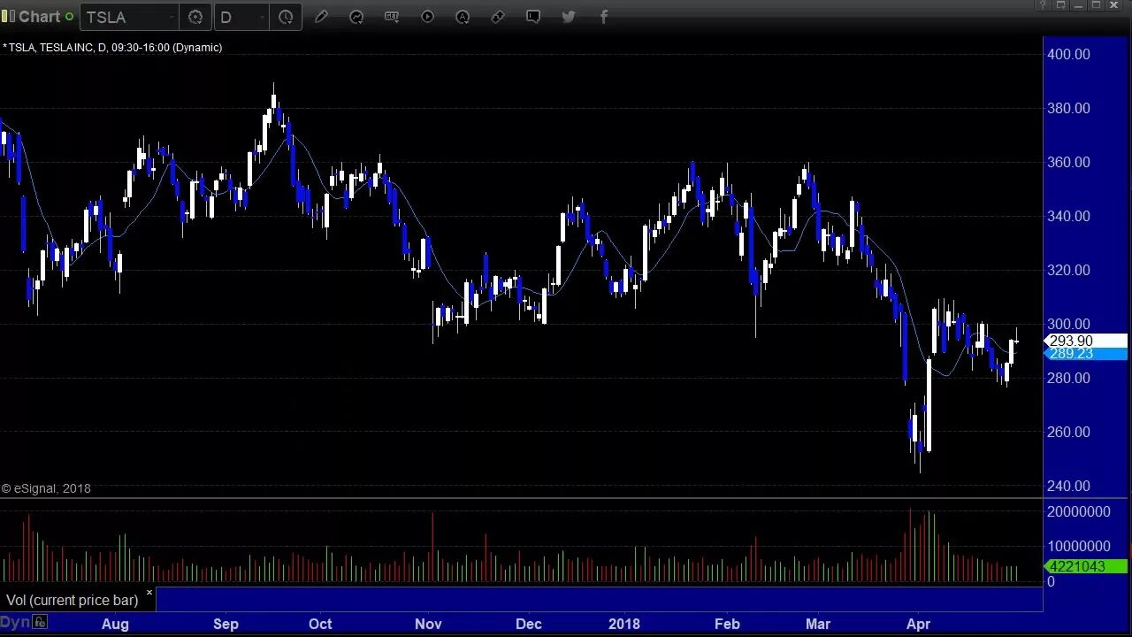Click the 2018 label on time axis

[x=624, y=624]
